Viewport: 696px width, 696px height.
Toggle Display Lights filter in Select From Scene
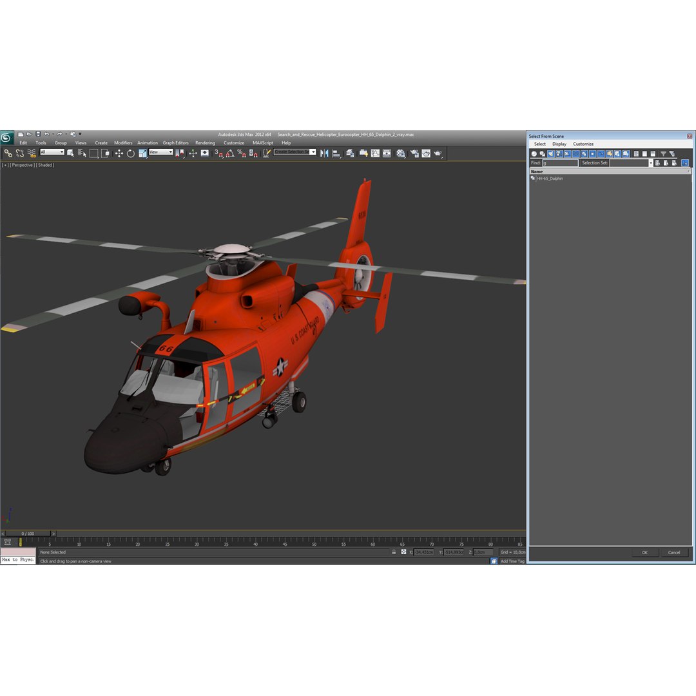pos(551,153)
